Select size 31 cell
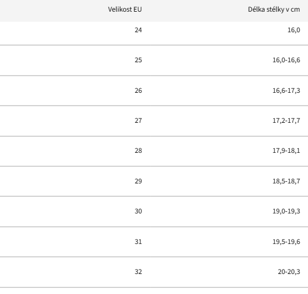Screen dimensions: 308x294 point(138,242)
